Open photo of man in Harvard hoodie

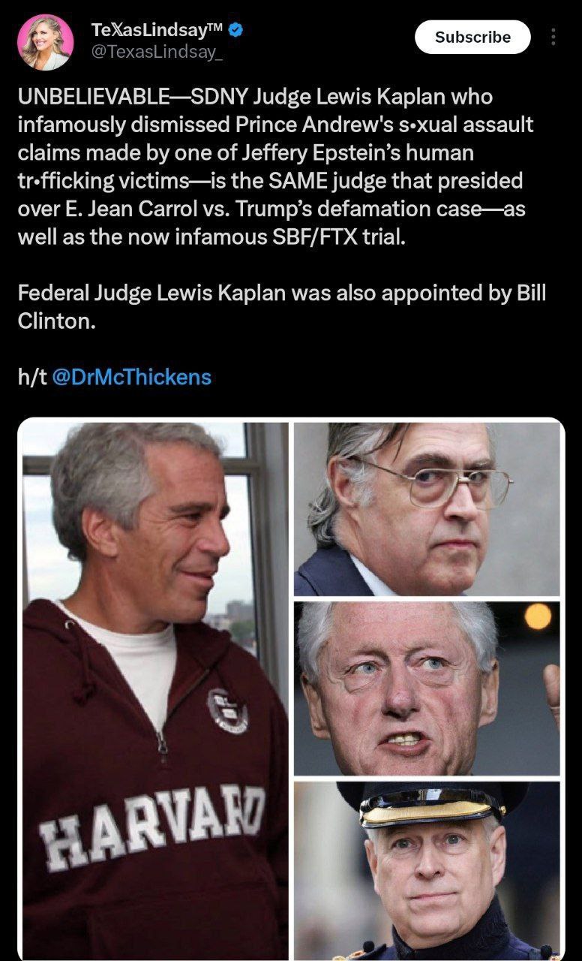[154, 690]
